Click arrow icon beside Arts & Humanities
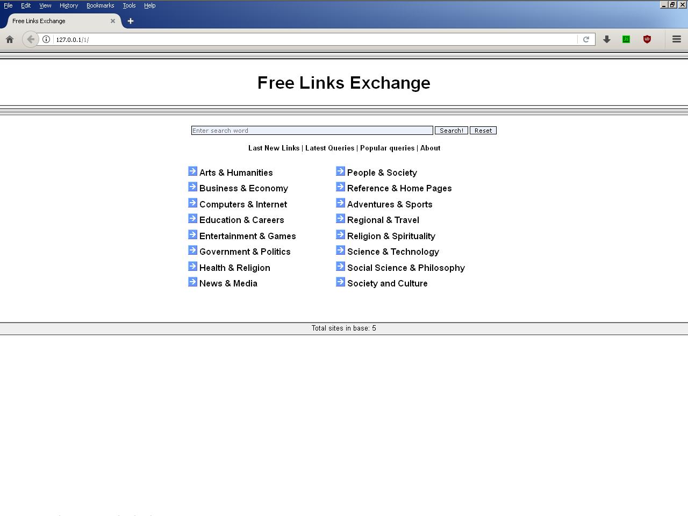688x516 pixels. [x=193, y=171]
